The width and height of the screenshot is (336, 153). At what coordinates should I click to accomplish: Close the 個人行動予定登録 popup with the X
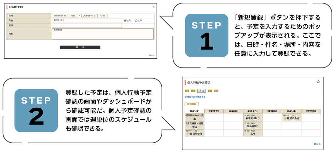pyautogui.click(x=154, y=7)
